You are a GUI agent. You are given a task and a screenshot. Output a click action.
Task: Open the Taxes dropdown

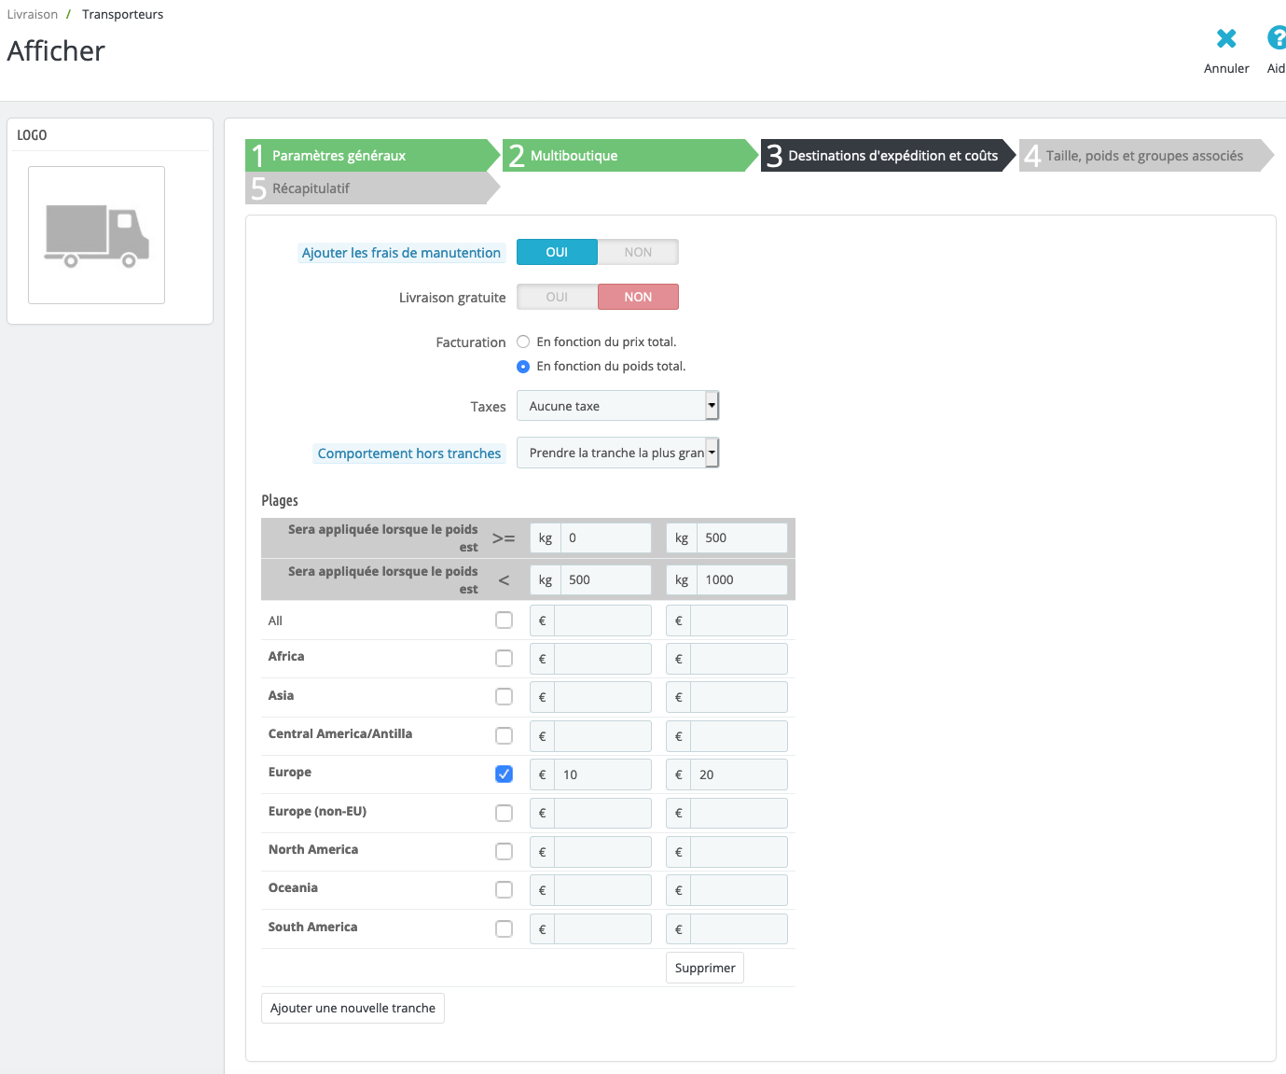(617, 406)
